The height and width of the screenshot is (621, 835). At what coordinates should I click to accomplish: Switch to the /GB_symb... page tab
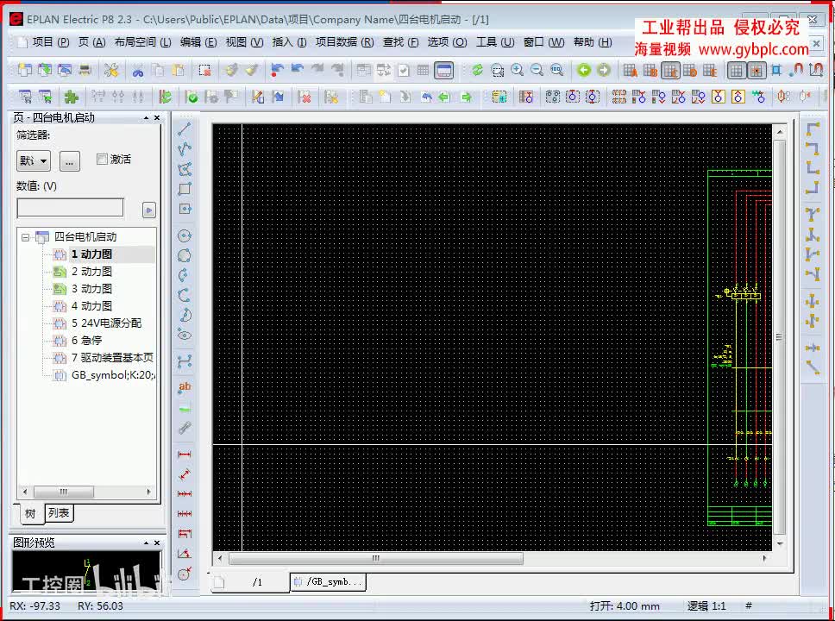329,581
